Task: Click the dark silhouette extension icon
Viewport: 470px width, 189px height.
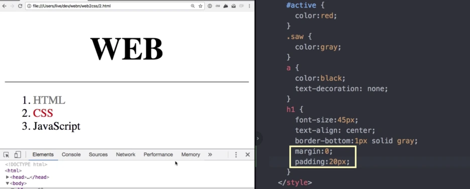Action: coord(226,6)
